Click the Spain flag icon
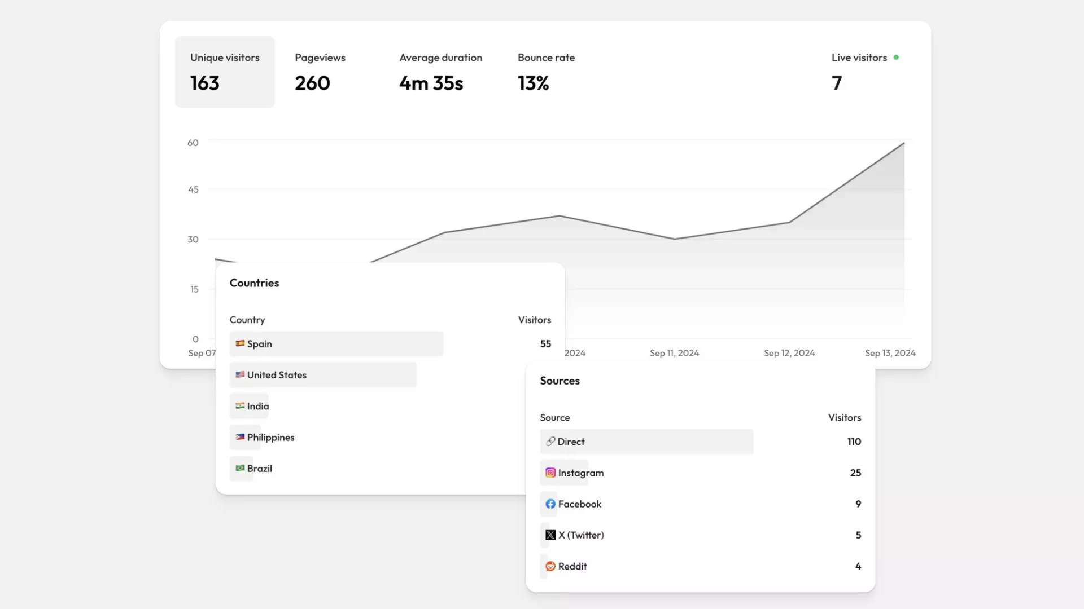Screen dimensions: 1084x609 (240, 343)
